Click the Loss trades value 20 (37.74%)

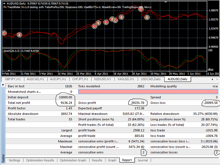(x=210, y=125)
